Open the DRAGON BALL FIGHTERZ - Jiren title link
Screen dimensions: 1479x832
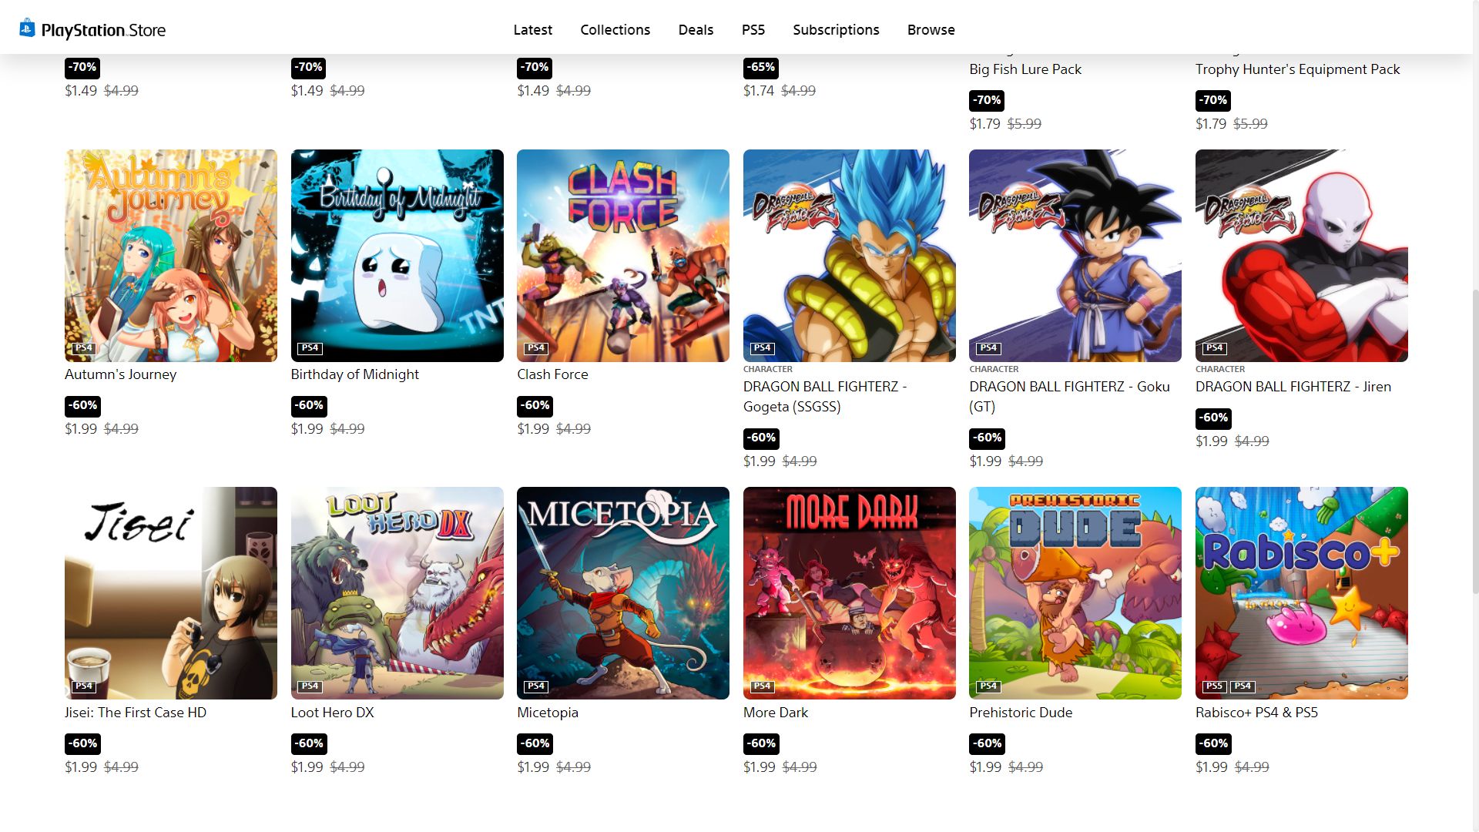[x=1293, y=387]
